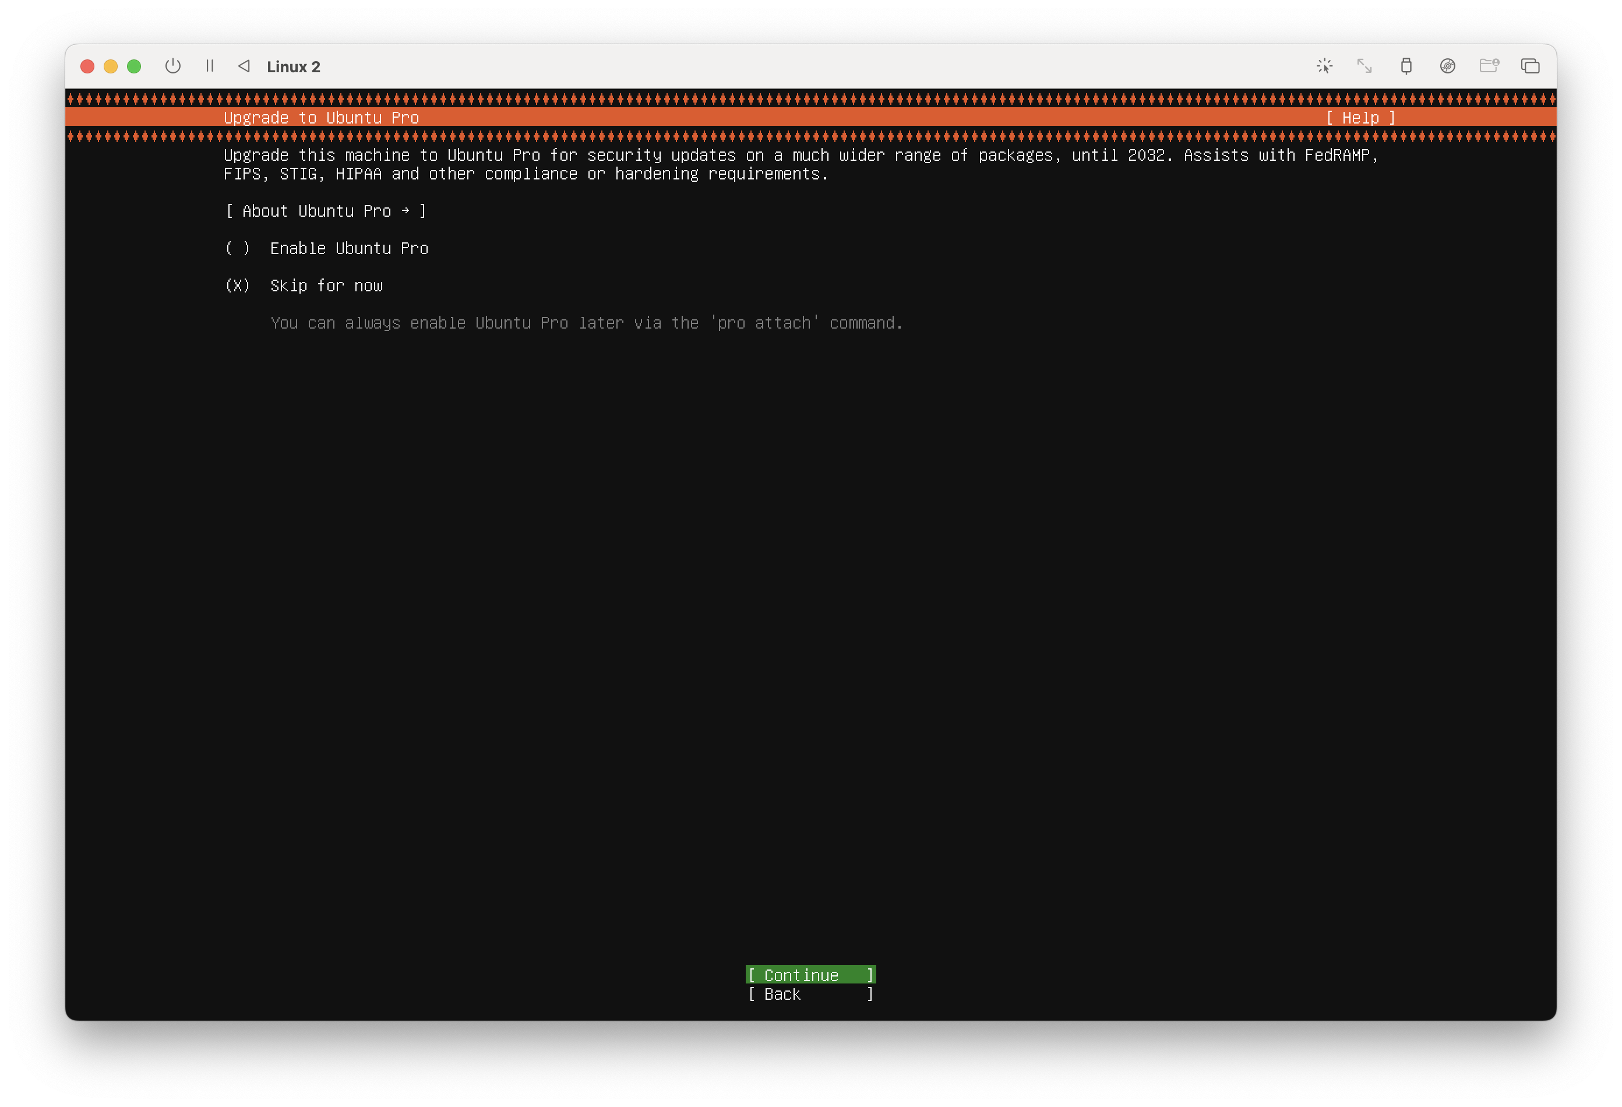
Task: Click the capture mouse cursor icon
Action: click(x=1324, y=66)
